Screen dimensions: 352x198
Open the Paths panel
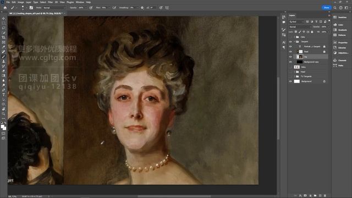339,65
